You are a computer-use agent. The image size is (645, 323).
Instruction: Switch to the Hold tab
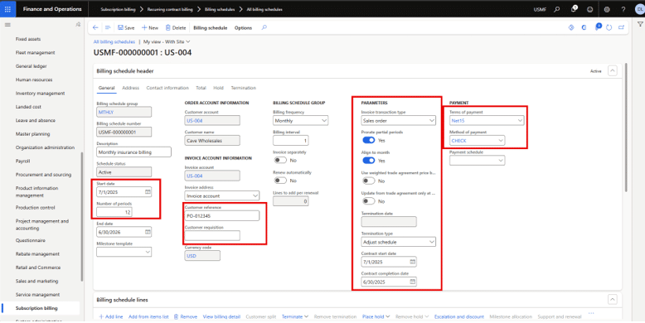(x=218, y=88)
